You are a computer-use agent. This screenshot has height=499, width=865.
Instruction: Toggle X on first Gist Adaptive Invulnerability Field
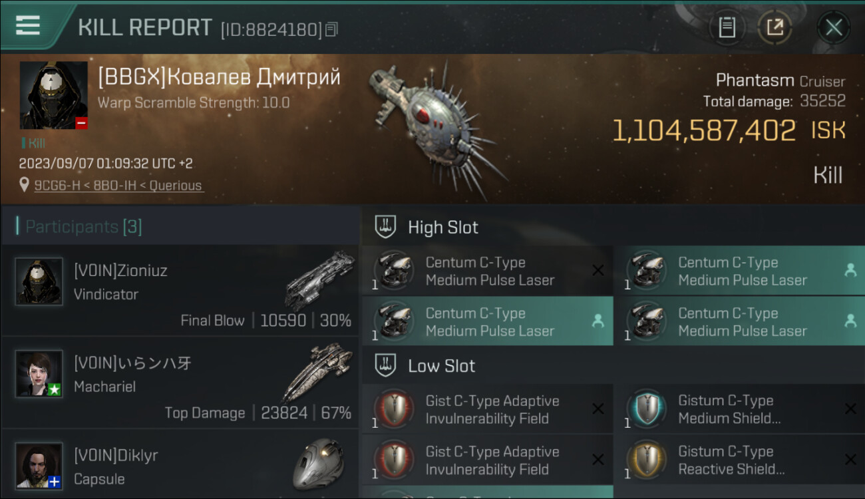tap(598, 409)
